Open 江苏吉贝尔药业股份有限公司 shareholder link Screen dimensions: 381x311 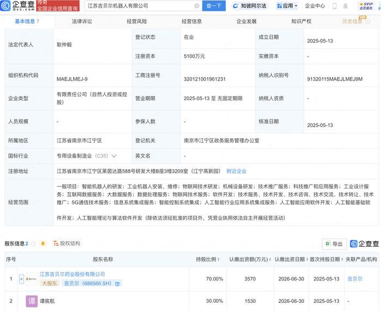coord(72,275)
